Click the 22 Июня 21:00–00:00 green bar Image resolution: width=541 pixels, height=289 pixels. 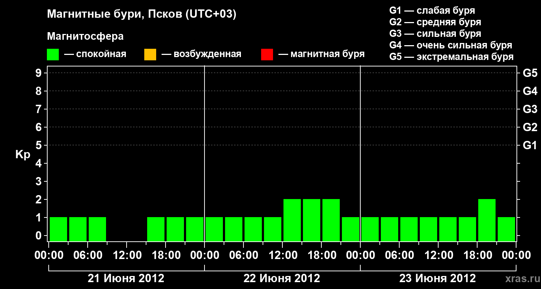click(351, 229)
